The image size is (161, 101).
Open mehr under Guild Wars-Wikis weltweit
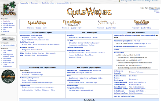point(158,12)
